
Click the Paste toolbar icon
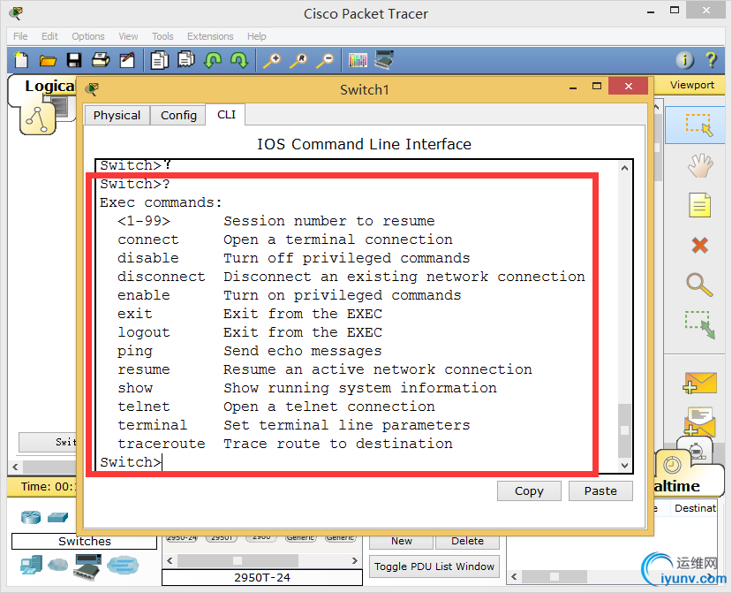[186, 60]
